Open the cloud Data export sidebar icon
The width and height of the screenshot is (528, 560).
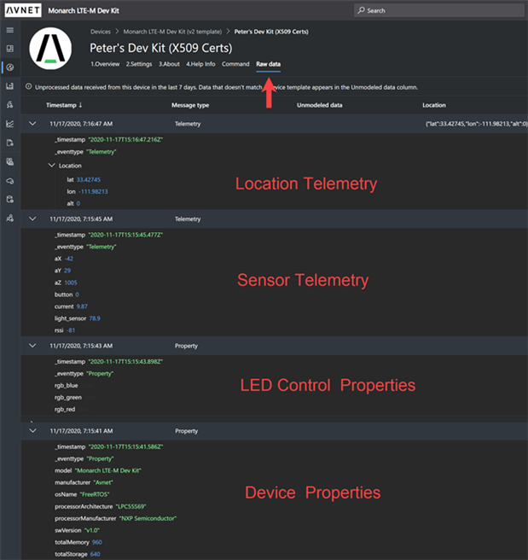tap(9, 180)
